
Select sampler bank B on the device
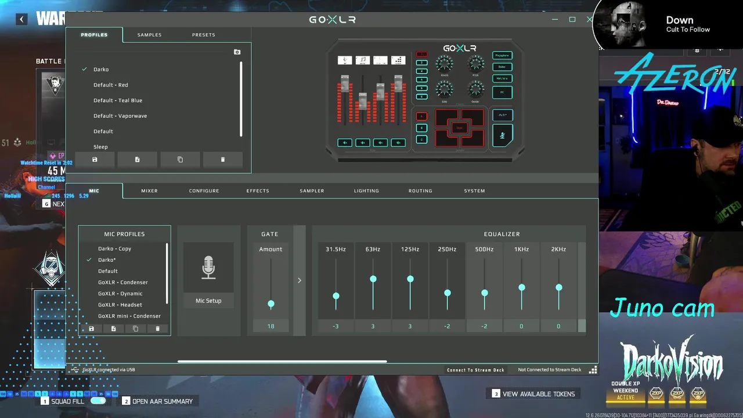(x=421, y=128)
